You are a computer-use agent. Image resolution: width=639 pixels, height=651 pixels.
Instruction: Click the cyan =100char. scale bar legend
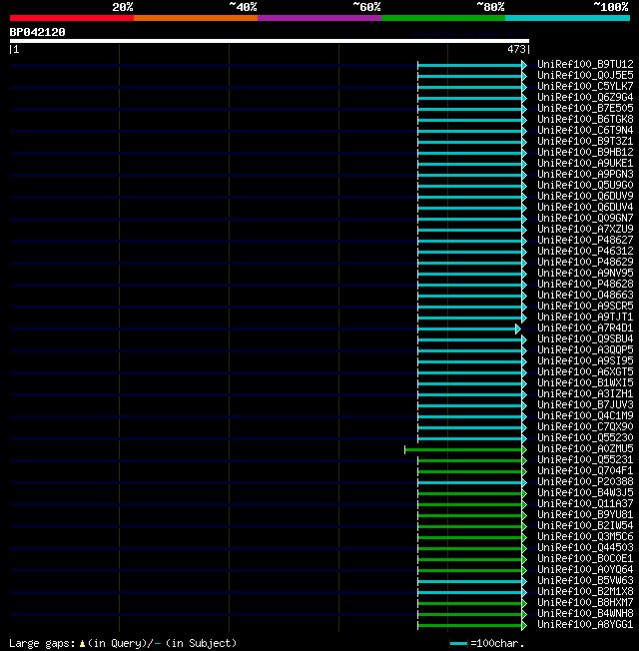pos(459,644)
